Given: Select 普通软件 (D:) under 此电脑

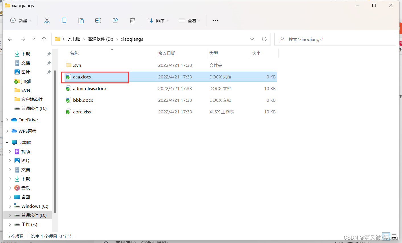Looking at the screenshot, I should [x=34, y=215].
